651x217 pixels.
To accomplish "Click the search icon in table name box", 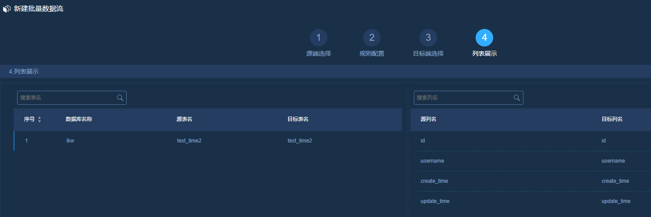I will coord(120,98).
